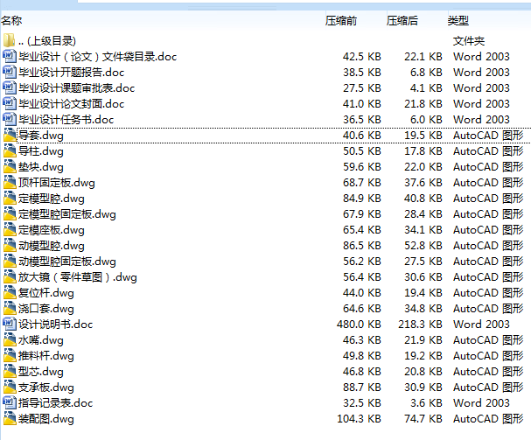Select file name 复位杆.dwg
The width and height of the screenshot is (531, 440).
click(x=46, y=293)
